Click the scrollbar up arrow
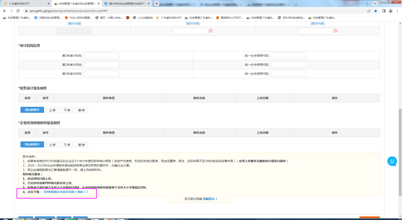Screen dimensions: 402x220 [x=400, y=24]
